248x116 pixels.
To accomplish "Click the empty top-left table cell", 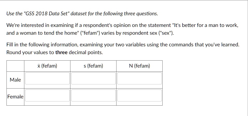I will pyautogui.click(x=15, y=66).
